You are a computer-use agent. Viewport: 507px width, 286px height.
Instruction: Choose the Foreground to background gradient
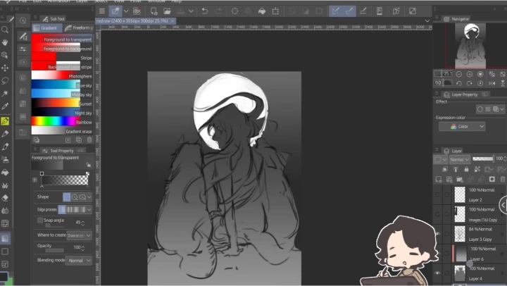pyautogui.click(x=62, y=49)
